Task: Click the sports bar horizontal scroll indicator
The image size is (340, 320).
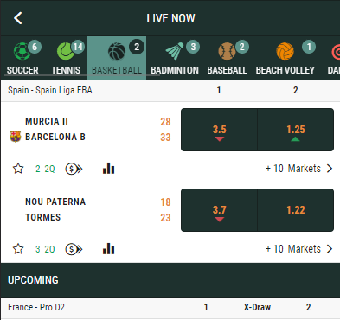Action: click(82, 75)
